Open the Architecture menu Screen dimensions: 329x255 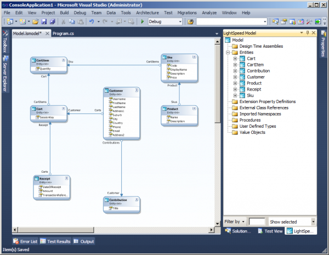tap(148, 13)
